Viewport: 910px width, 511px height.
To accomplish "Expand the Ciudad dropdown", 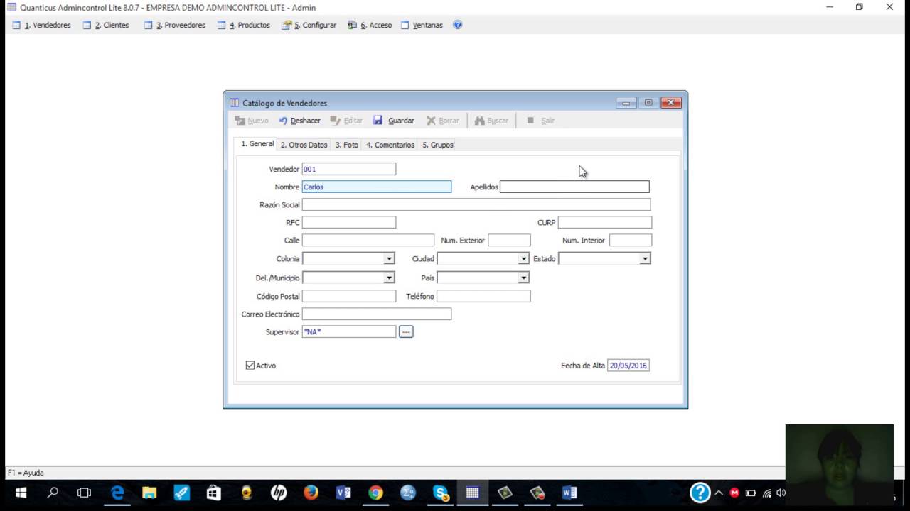I will click(x=524, y=259).
